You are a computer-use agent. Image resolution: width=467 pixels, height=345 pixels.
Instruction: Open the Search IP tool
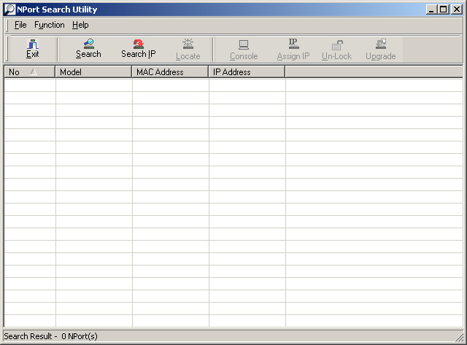138,49
